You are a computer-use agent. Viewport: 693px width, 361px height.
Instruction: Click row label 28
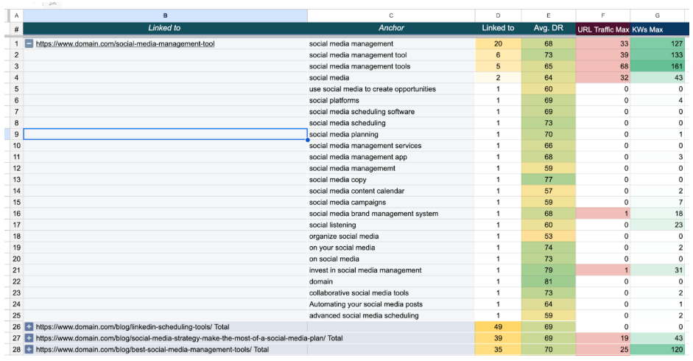click(x=16, y=349)
